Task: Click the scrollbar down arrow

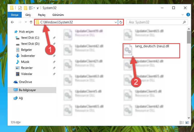Action: (189, 118)
